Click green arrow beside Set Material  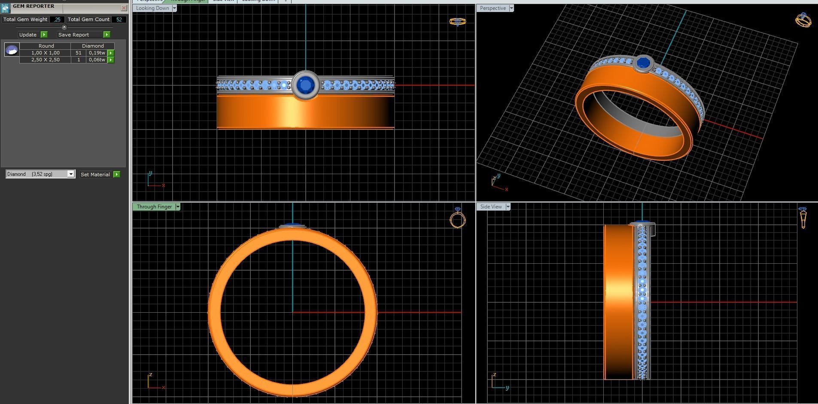[117, 174]
